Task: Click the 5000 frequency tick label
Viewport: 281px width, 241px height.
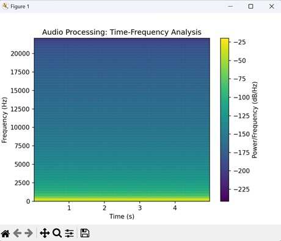Action: tap(22, 164)
